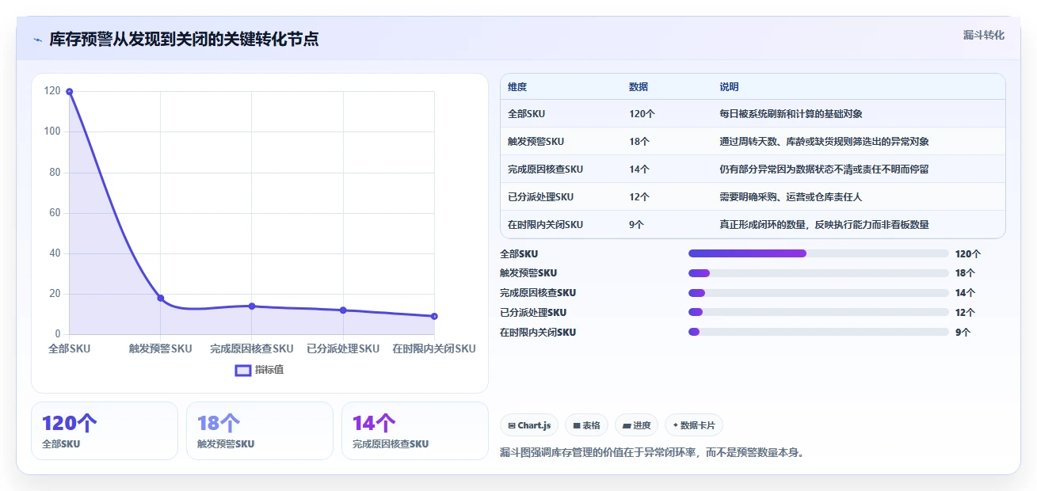Click the 在时限内关闭SKU progress bar

tap(818, 332)
